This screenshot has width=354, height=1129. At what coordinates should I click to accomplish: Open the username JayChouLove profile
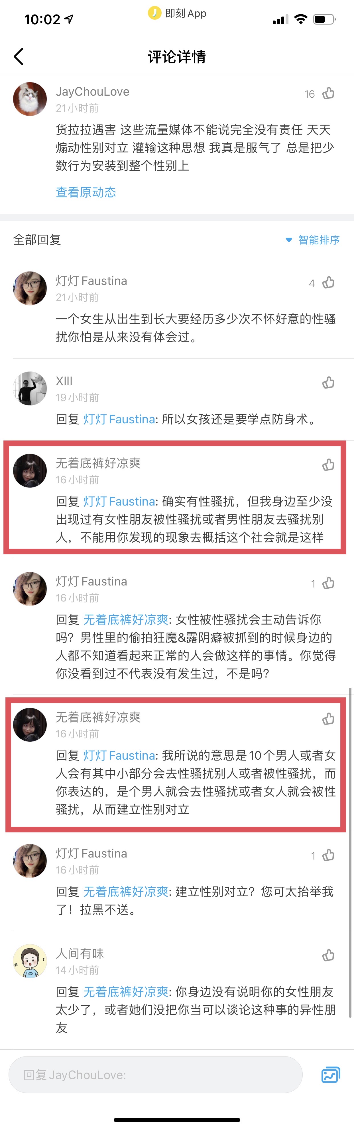coord(92,92)
